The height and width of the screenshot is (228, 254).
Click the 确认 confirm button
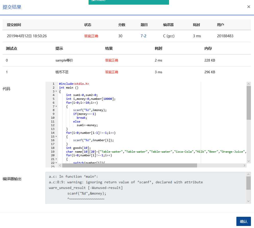(244, 221)
